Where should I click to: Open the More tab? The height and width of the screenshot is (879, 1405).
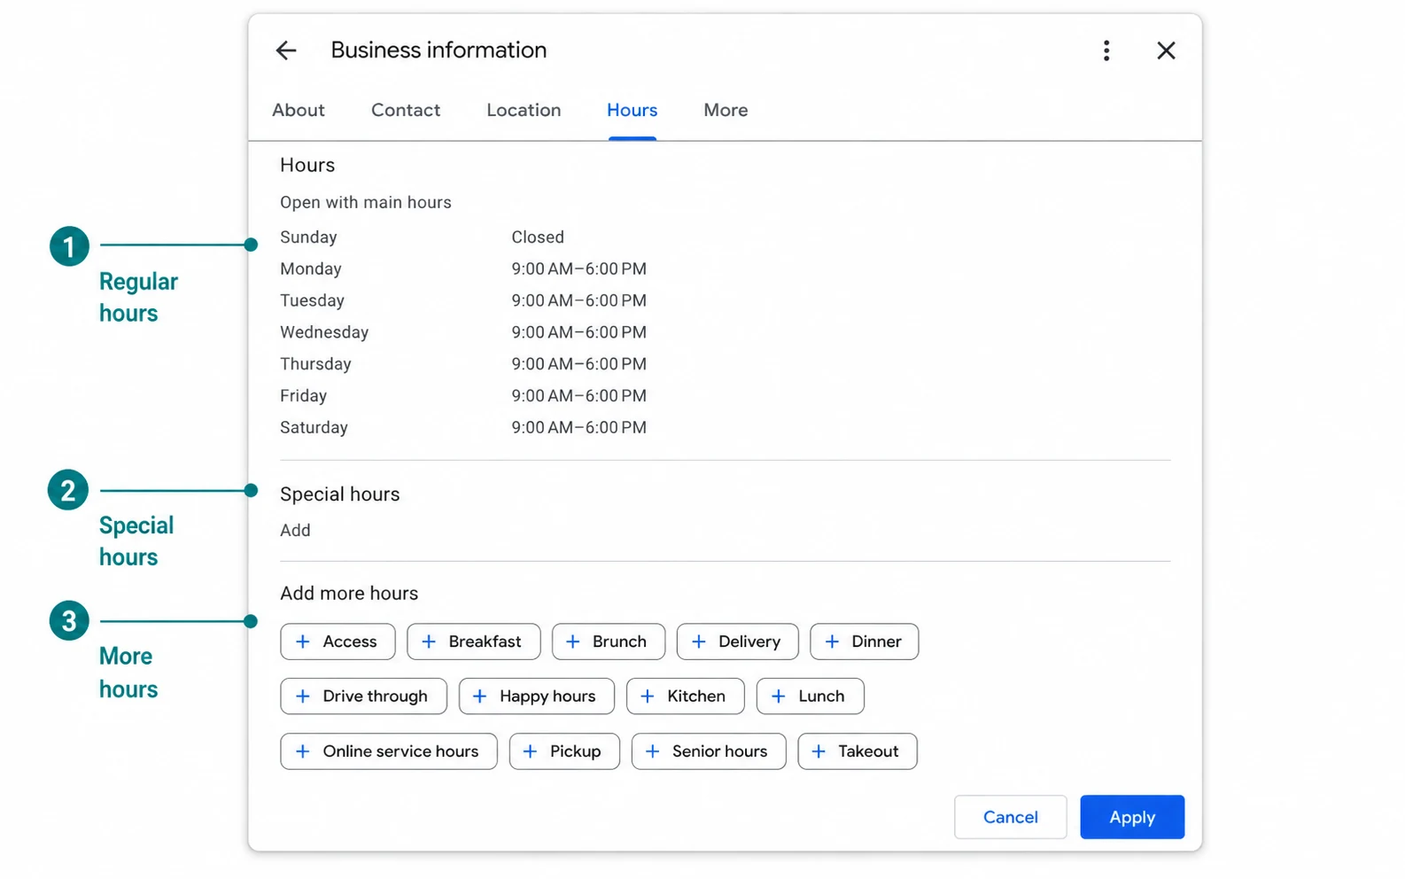(726, 110)
